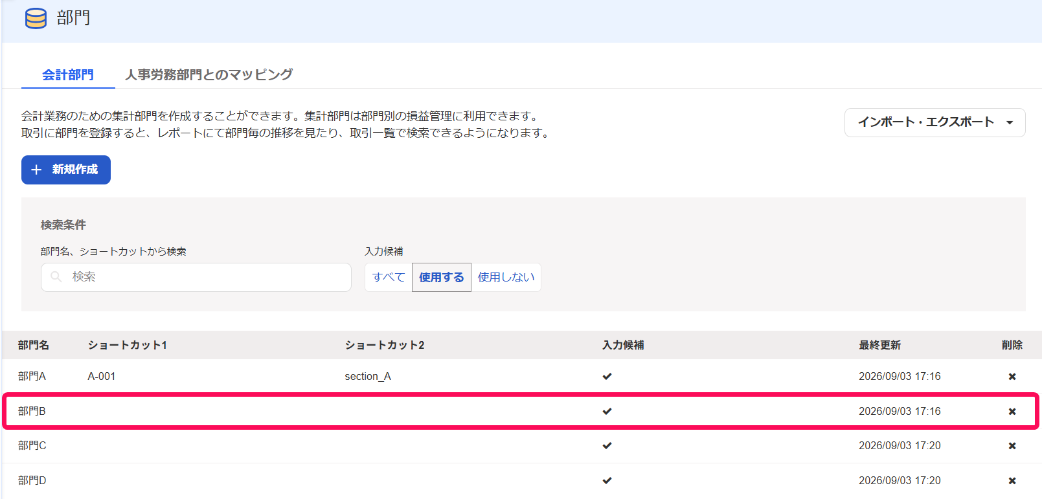Click the 入力候補 checkmark for 部門B
This screenshot has height=499, width=1042.
click(x=607, y=412)
